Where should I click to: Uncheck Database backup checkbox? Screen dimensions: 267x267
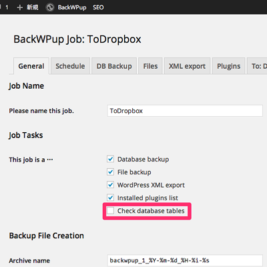(110, 159)
